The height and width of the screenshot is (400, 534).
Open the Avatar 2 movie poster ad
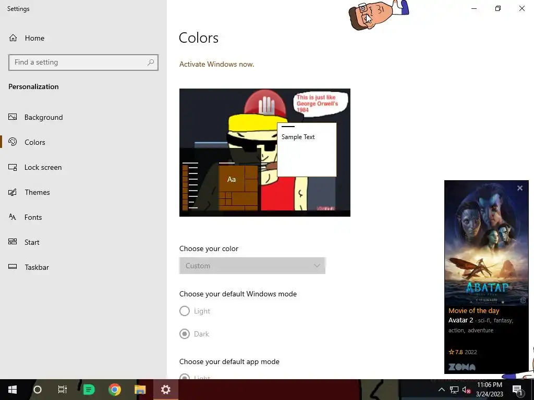[487, 243]
